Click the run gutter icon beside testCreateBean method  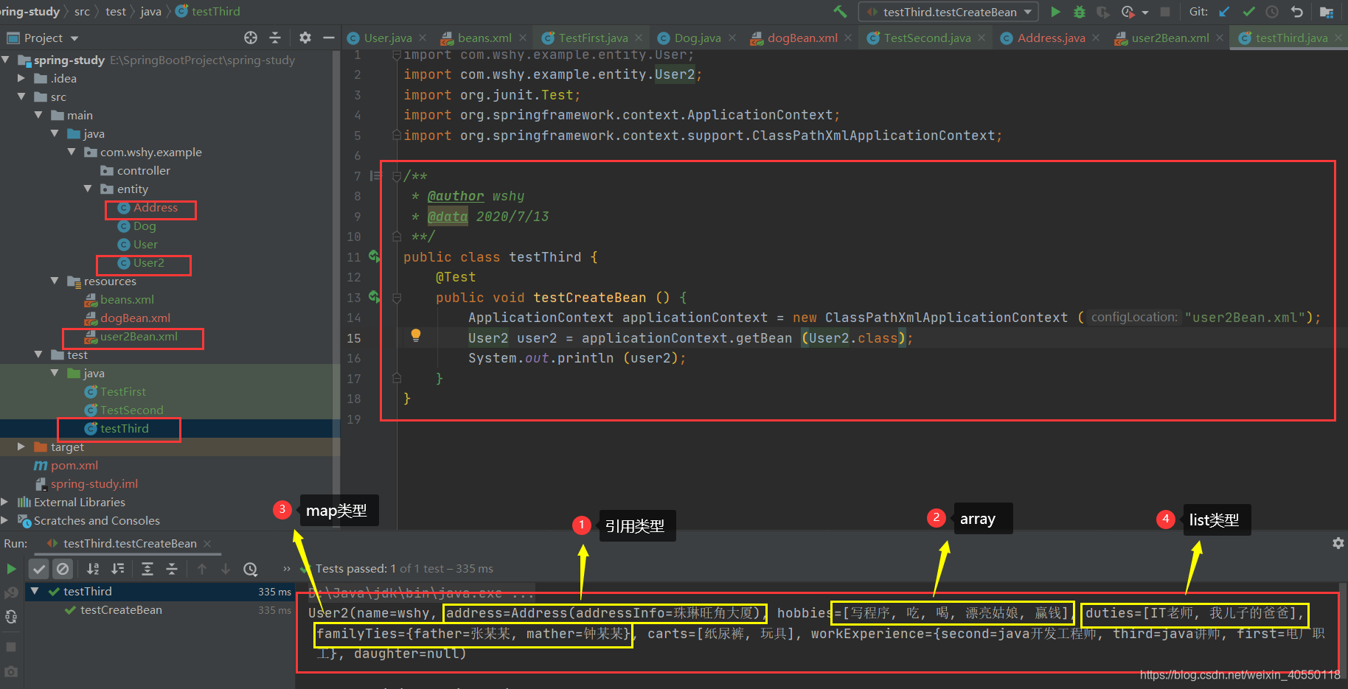coord(375,297)
